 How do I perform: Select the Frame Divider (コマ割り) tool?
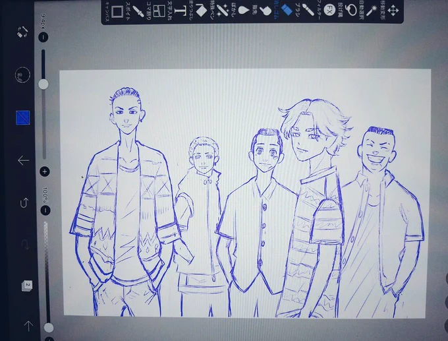156,11
